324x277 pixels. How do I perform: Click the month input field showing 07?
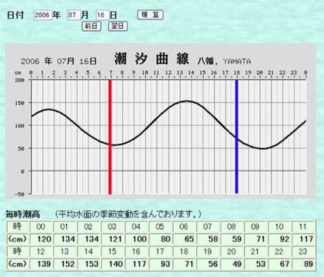[x=74, y=15]
